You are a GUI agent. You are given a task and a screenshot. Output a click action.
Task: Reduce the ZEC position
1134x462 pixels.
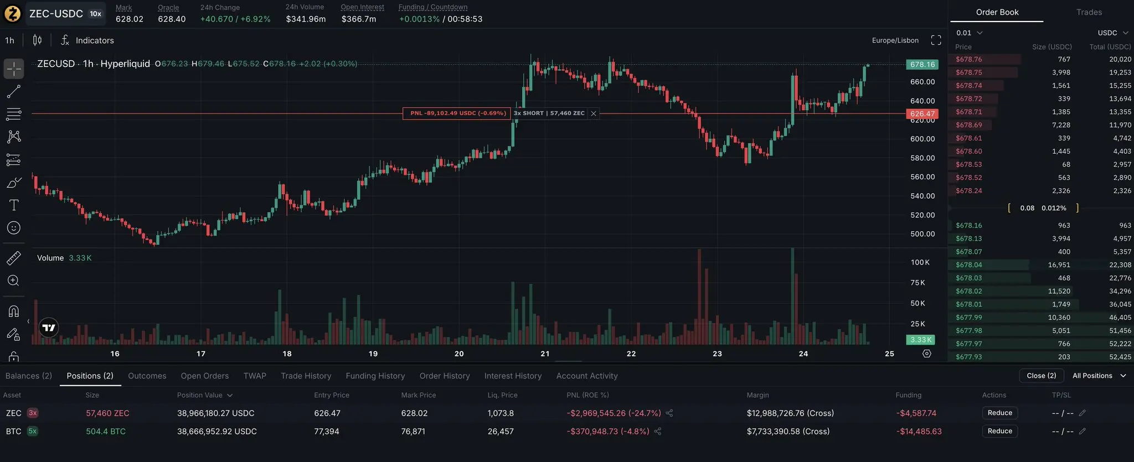[x=1000, y=413]
